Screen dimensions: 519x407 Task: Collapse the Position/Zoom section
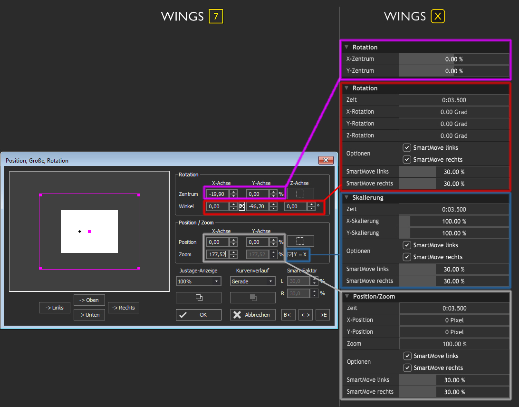tap(347, 296)
